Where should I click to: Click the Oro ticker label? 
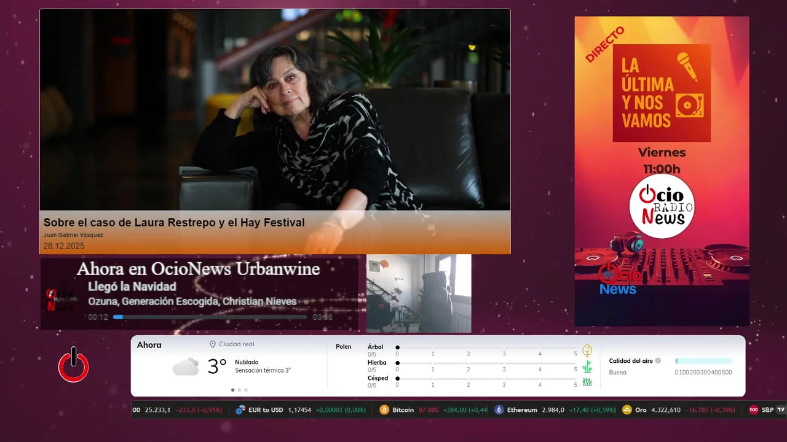pos(641,410)
